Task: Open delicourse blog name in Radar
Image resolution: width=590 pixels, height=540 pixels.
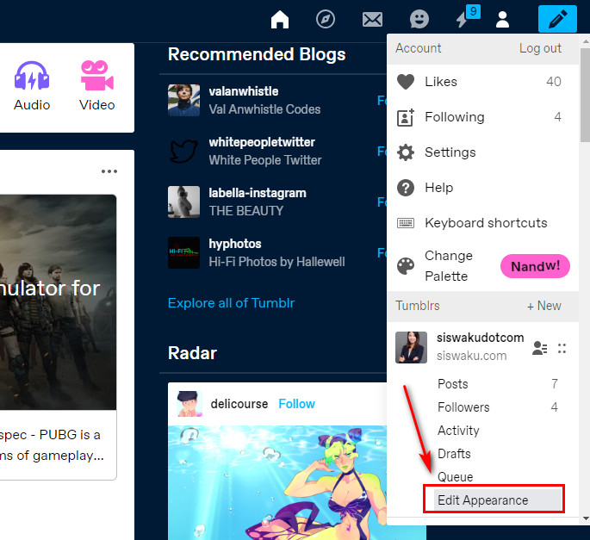Action: point(239,404)
